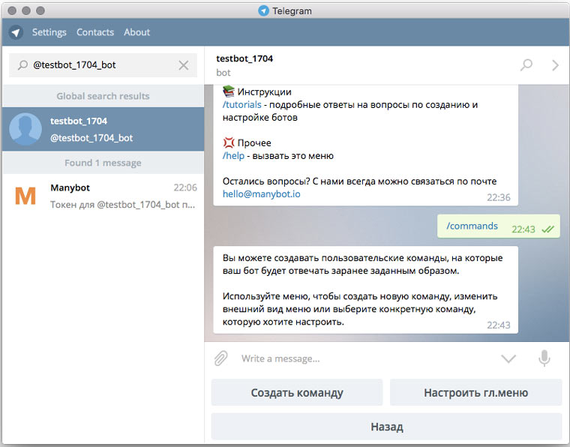Click the testbot_1704 profile avatar
This screenshot has height=447, width=570.
tap(25, 129)
